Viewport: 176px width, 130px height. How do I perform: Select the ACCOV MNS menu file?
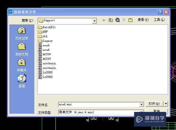(x=45, y=59)
